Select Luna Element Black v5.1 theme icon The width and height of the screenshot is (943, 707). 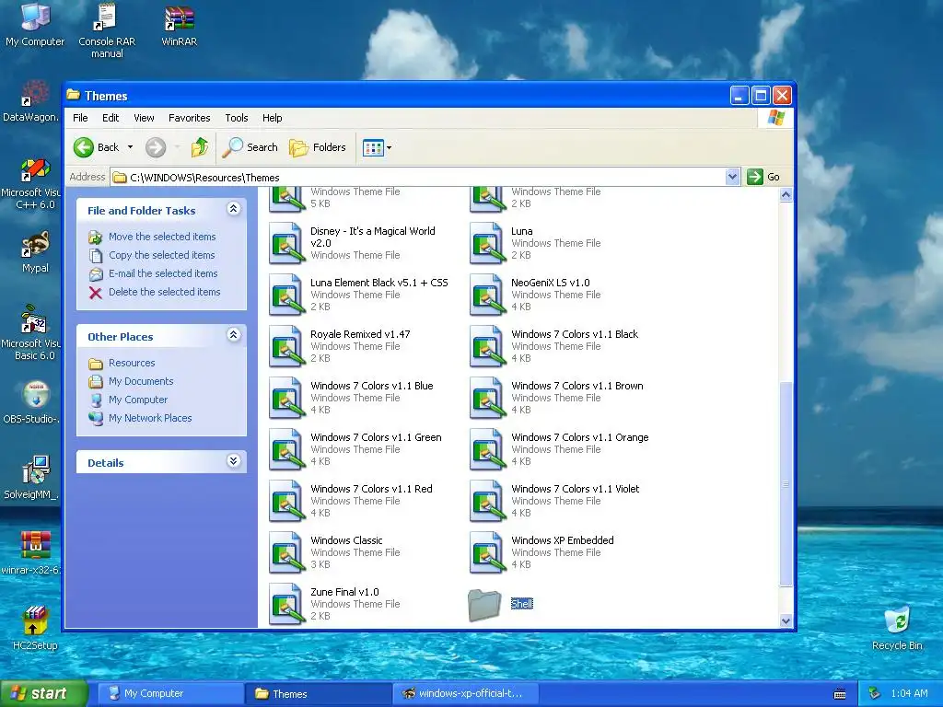point(285,295)
